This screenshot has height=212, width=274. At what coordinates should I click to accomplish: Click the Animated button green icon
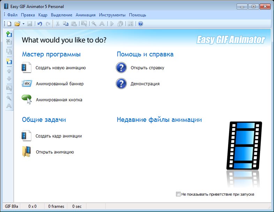pos(27,100)
